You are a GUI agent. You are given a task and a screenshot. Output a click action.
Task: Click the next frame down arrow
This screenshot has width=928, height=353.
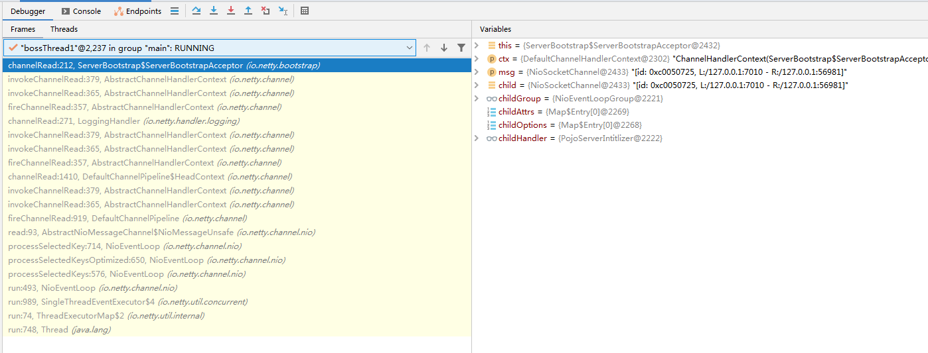[444, 48]
